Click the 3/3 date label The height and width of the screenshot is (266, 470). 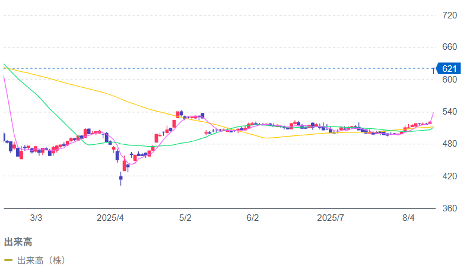click(36, 218)
